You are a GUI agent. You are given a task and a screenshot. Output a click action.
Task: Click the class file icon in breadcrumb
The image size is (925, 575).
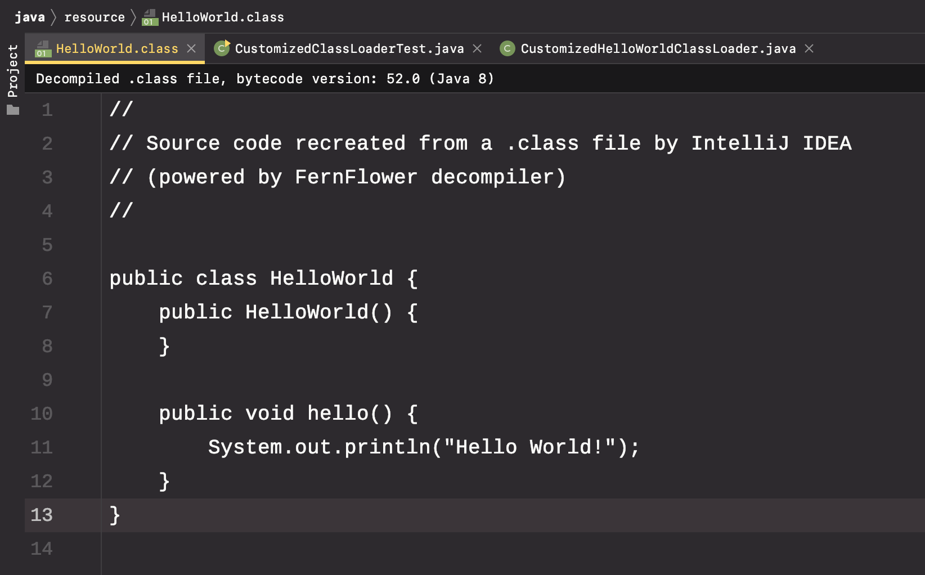[x=150, y=17]
